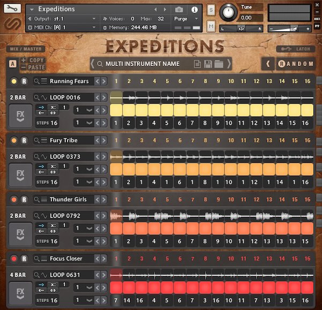The image size is (322, 310).
Task: Open the Output st. 1 dropdown
Action: tap(62, 19)
